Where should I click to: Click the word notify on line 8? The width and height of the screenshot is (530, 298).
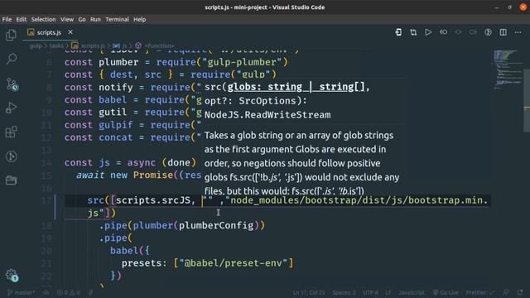coord(116,88)
